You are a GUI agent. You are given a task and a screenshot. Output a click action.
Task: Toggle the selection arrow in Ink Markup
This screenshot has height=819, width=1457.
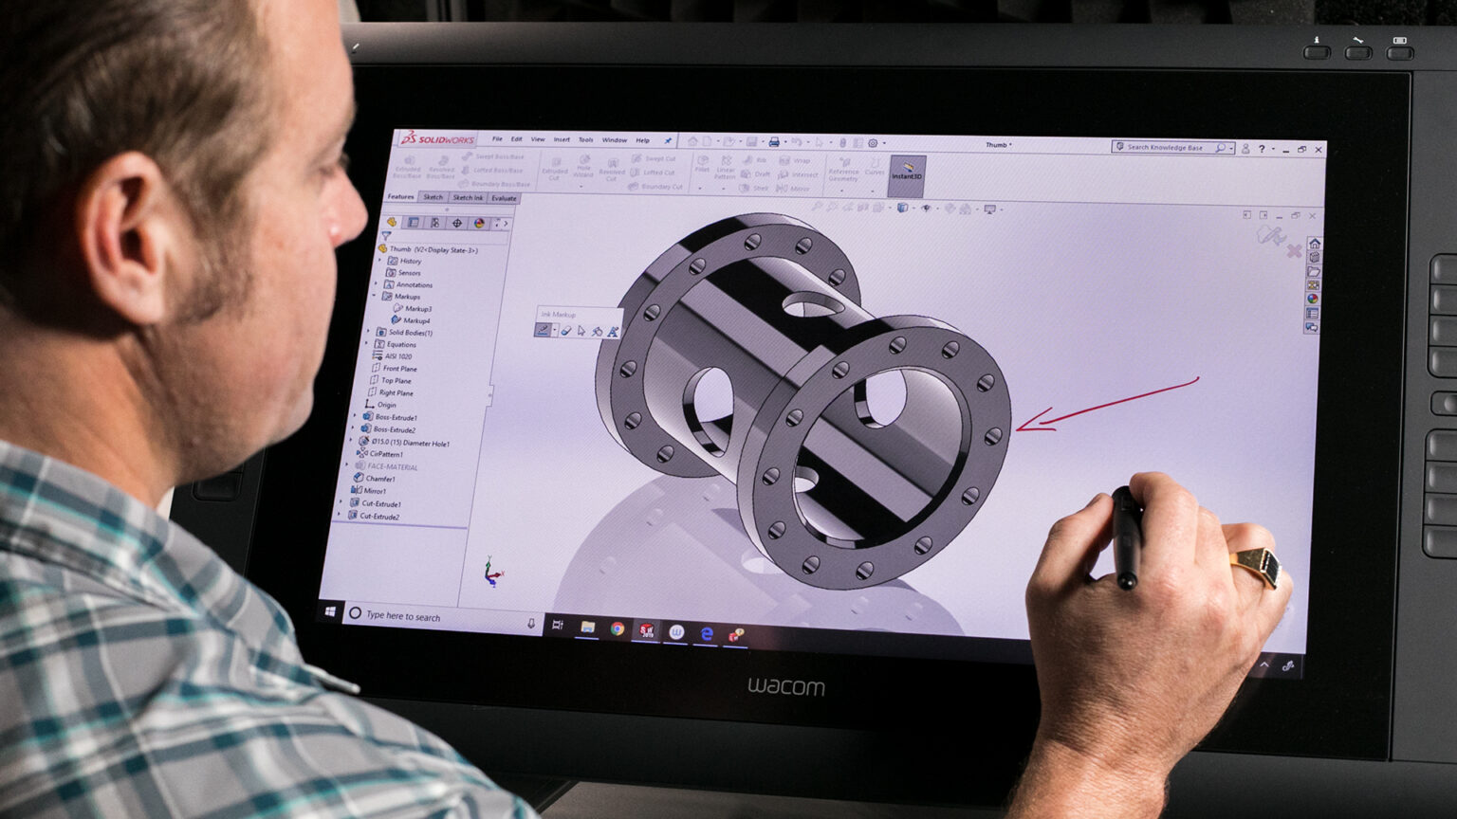tap(581, 331)
